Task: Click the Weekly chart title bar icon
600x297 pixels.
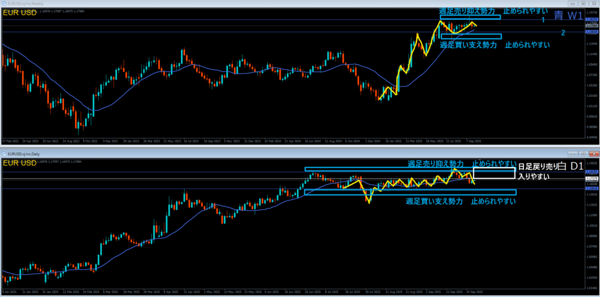Action: [x=4, y=3]
